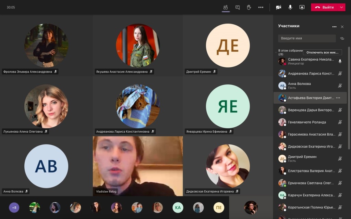Screen dimensions: 351x219
Task: Click the participants panel scrollbar
Action: click(349, 98)
